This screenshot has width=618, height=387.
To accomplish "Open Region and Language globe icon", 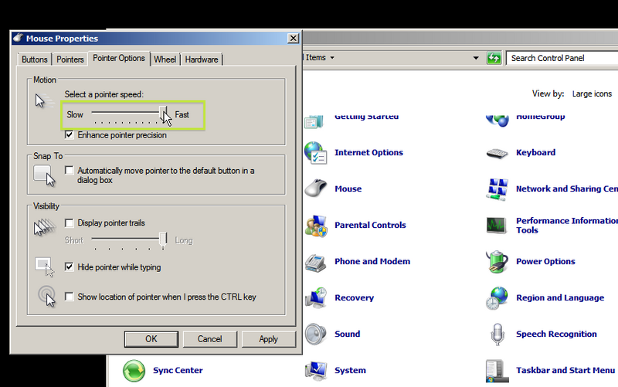I will 497,298.
